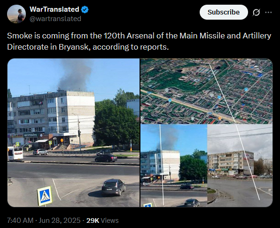Click the 29K Views counter
Image resolution: width=280 pixels, height=228 pixels.
point(102,221)
